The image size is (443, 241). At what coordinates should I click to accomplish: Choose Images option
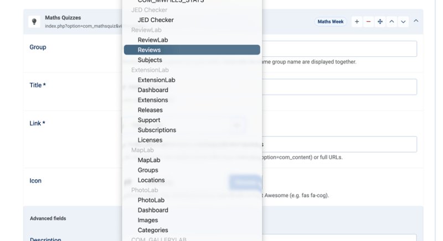[x=192, y=220]
